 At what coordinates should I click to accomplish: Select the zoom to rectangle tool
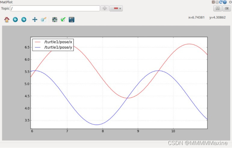[x=44, y=19]
